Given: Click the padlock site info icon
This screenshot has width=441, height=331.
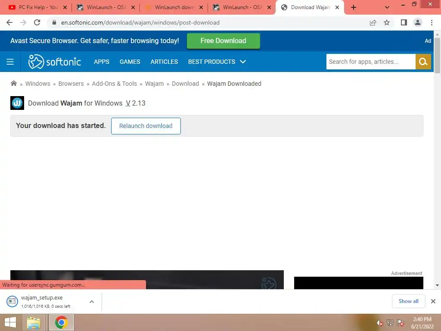Looking at the screenshot, I should (54, 22).
